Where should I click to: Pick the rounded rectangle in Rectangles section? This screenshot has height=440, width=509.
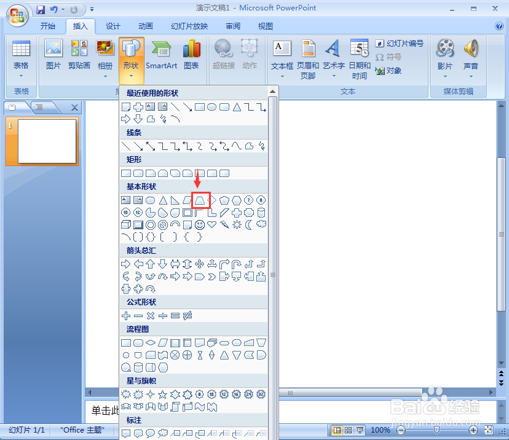tap(138, 173)
